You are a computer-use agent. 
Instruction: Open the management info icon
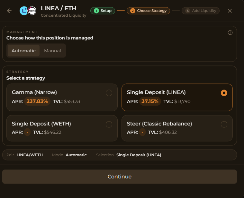click(230, 33)
